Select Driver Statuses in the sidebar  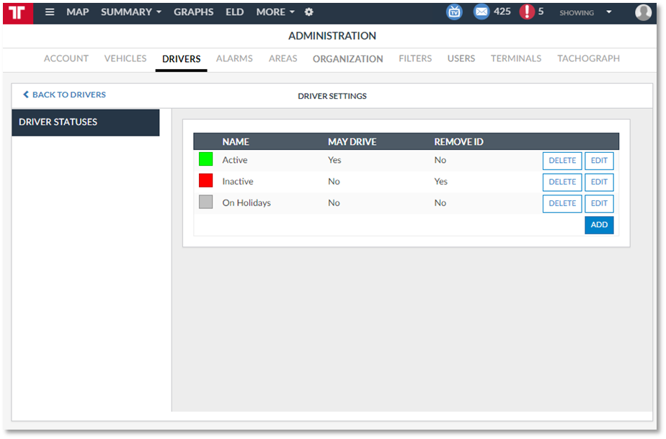point(85,123)
